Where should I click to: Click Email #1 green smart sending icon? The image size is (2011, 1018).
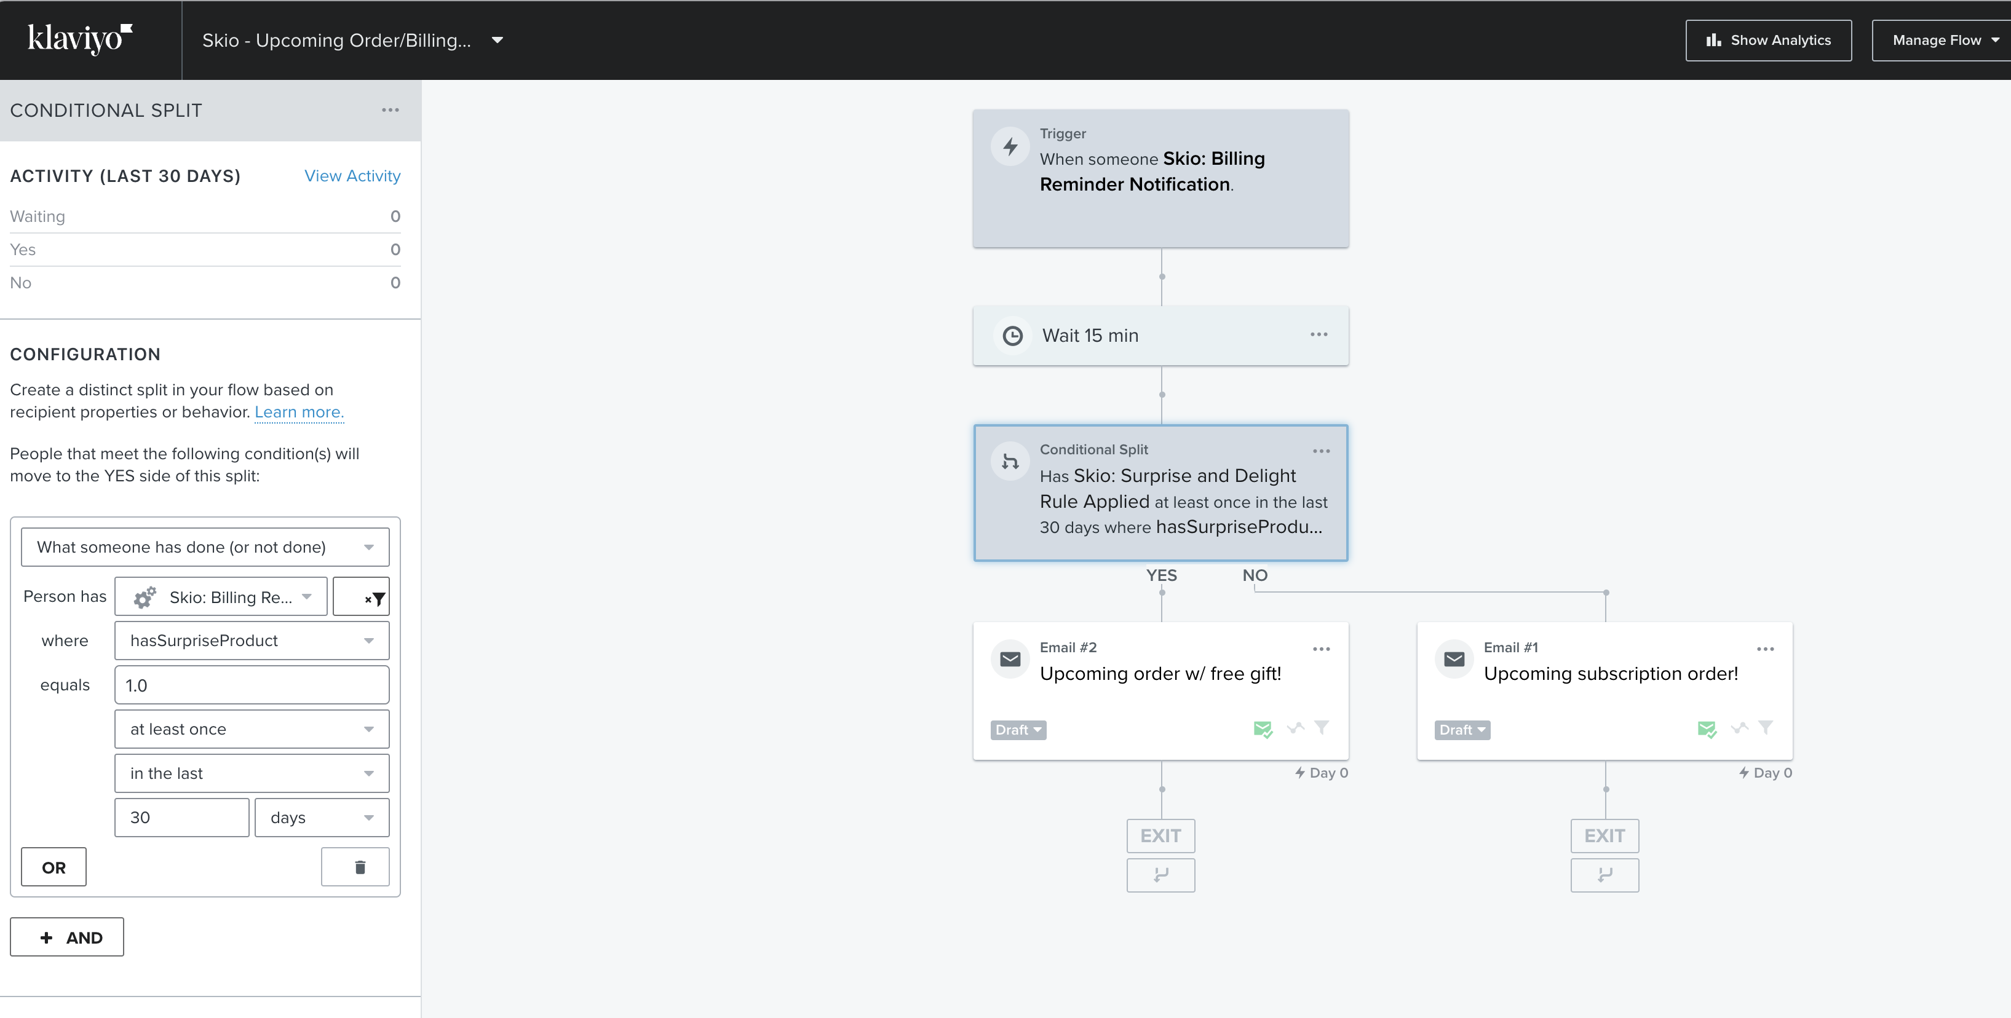(x=1707, y=729)
